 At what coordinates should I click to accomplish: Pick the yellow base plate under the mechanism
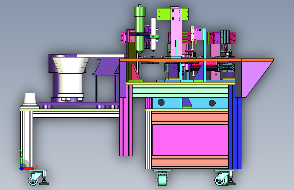pyautogui.click(x=180, y=84)
